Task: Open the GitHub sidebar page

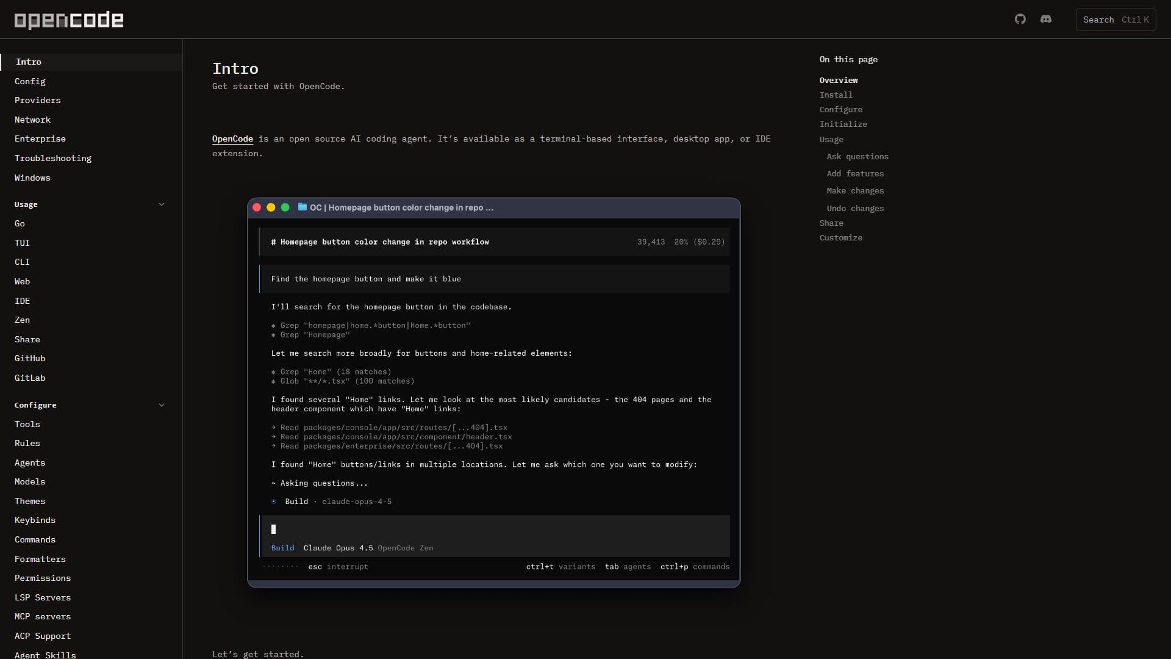Action: (x=30, y=358)
